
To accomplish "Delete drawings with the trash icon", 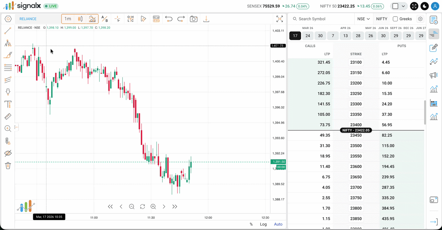I will coord(8,166).
